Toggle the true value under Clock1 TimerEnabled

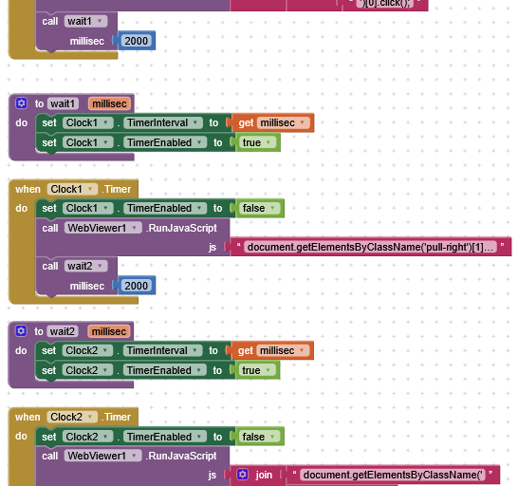tap(257, 142)
